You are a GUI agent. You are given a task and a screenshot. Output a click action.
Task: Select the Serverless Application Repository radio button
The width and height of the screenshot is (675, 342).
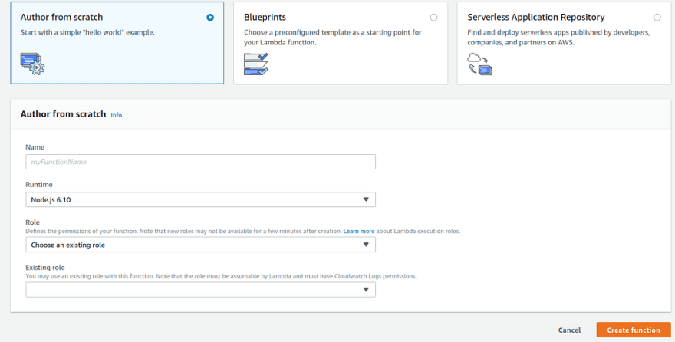click(x=657, y=18)
